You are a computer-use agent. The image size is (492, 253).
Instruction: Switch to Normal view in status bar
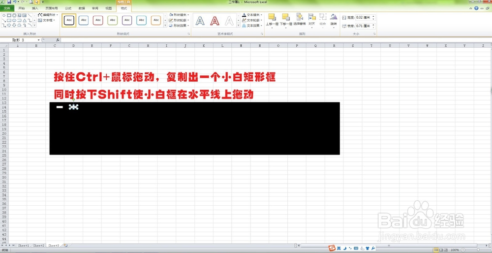coord(436,250)
